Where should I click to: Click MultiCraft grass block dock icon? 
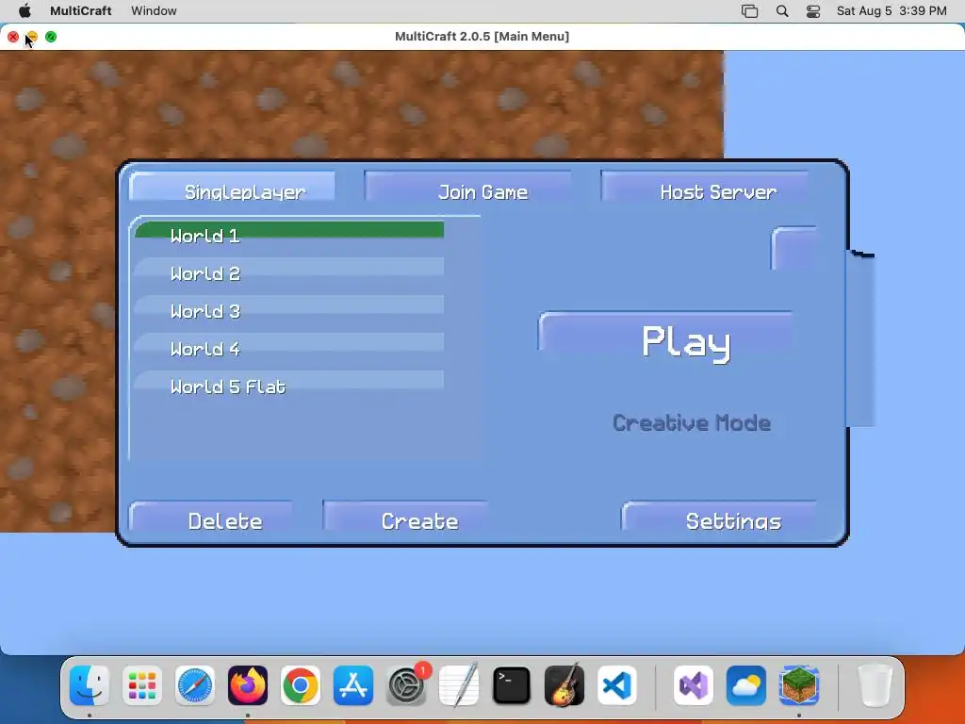click(x=799, y=685)
